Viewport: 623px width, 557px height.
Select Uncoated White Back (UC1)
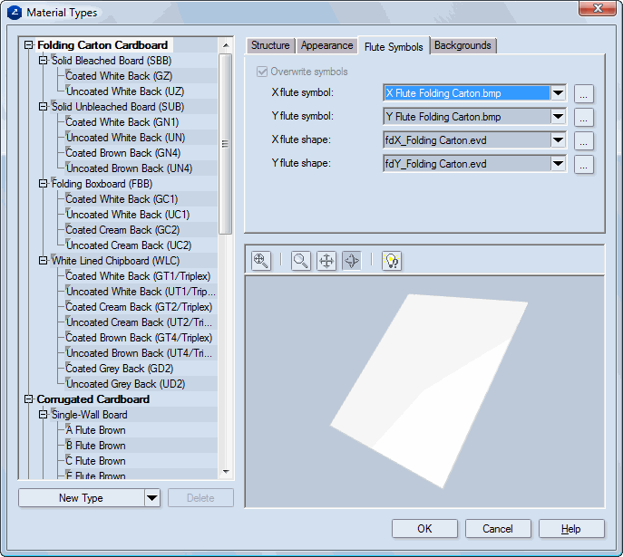point(128,215)
